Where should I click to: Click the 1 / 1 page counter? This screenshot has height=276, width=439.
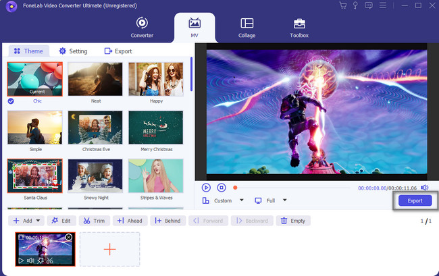click(426, 221)
